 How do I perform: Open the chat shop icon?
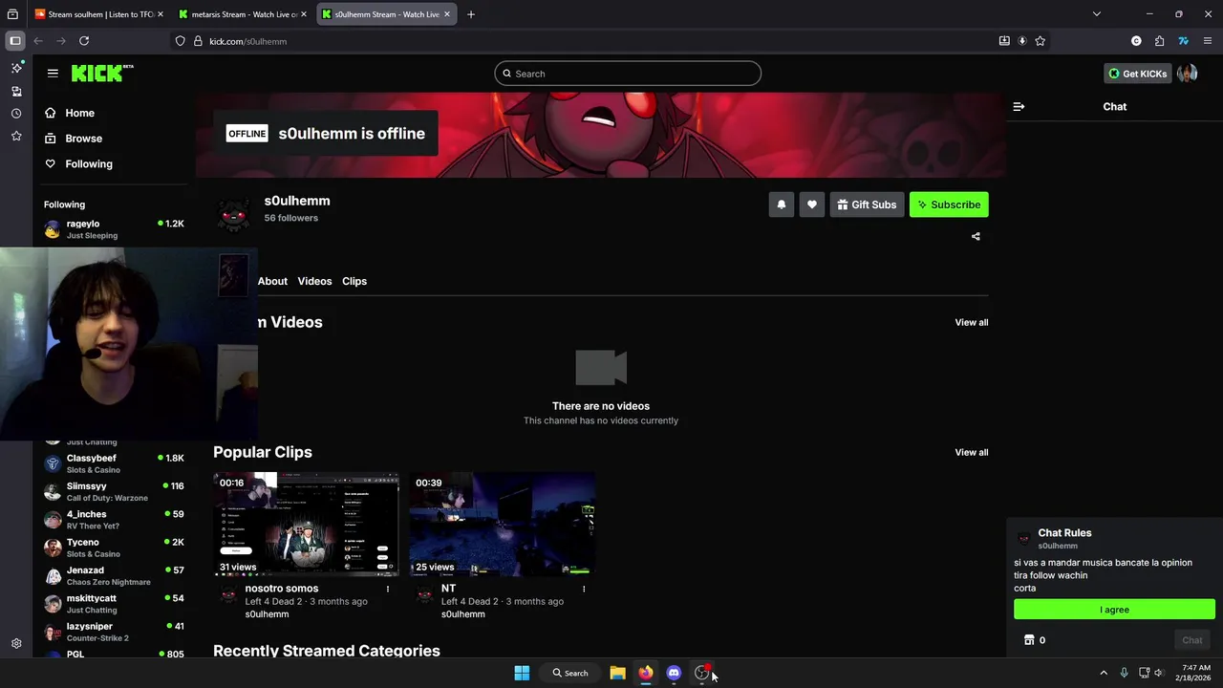click(x=1029, y=640)
